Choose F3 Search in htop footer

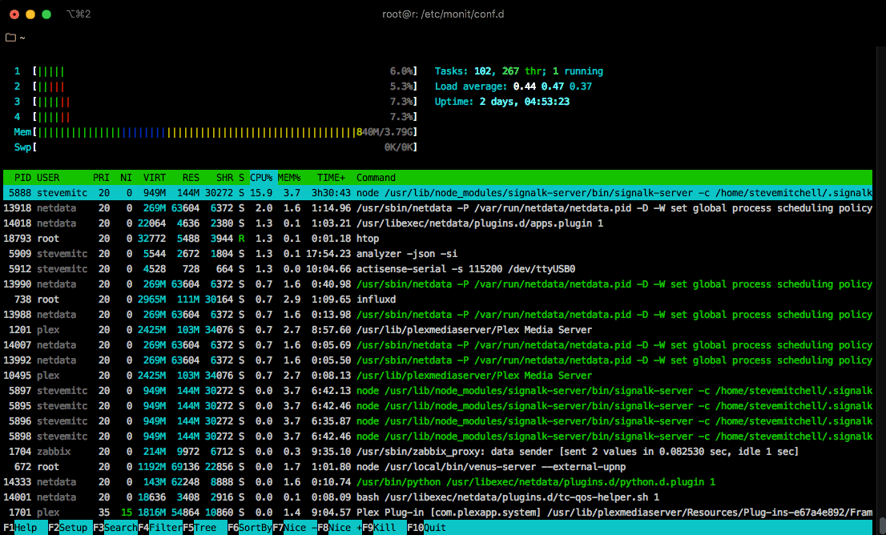click(x=115, y=528)
